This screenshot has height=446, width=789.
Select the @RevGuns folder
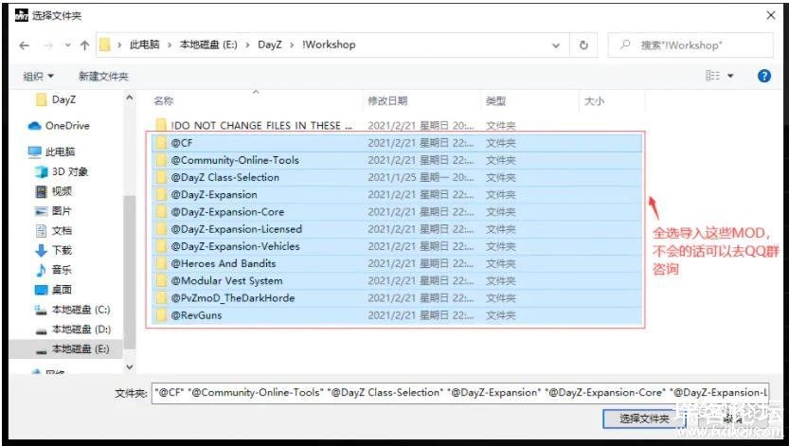tap(397, 315)
